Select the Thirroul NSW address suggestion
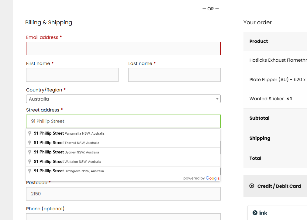 [x=123, y=143]
